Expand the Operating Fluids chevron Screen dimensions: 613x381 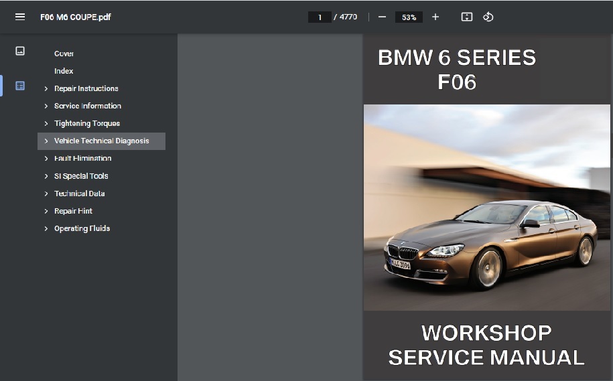(x=46, y=228)
